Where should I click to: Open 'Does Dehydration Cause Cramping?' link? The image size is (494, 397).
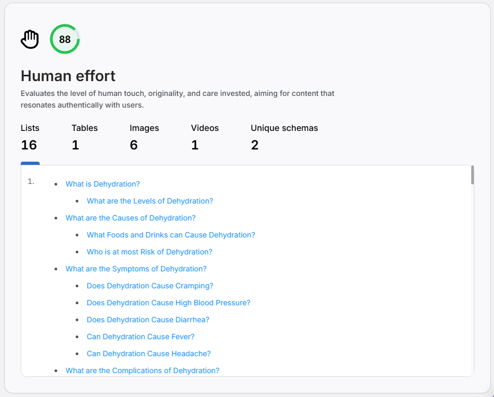150,286
